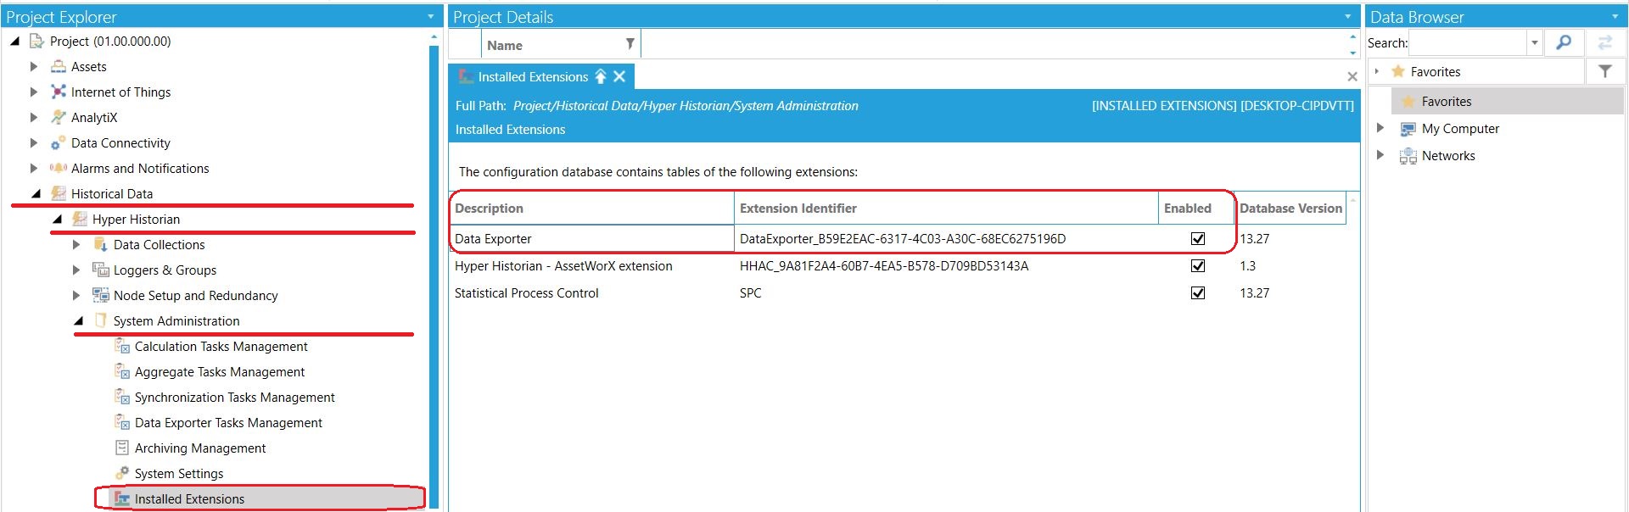Click the Node Setup and Redundancy icon
Screen dimensions: 1629x512
point(100,295)
